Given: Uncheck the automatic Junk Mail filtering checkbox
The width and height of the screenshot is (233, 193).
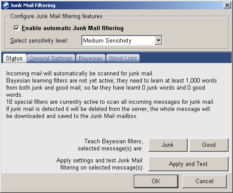Looking at the screenshot, I should point(16,28).
